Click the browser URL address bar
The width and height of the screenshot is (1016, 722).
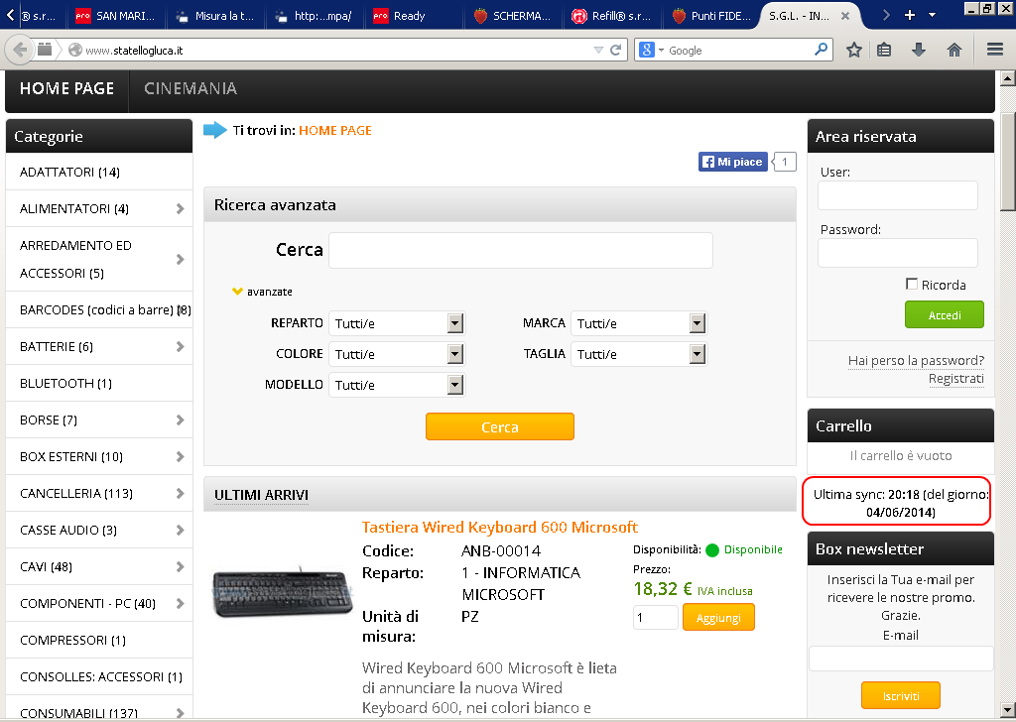[x=337, y=50]
